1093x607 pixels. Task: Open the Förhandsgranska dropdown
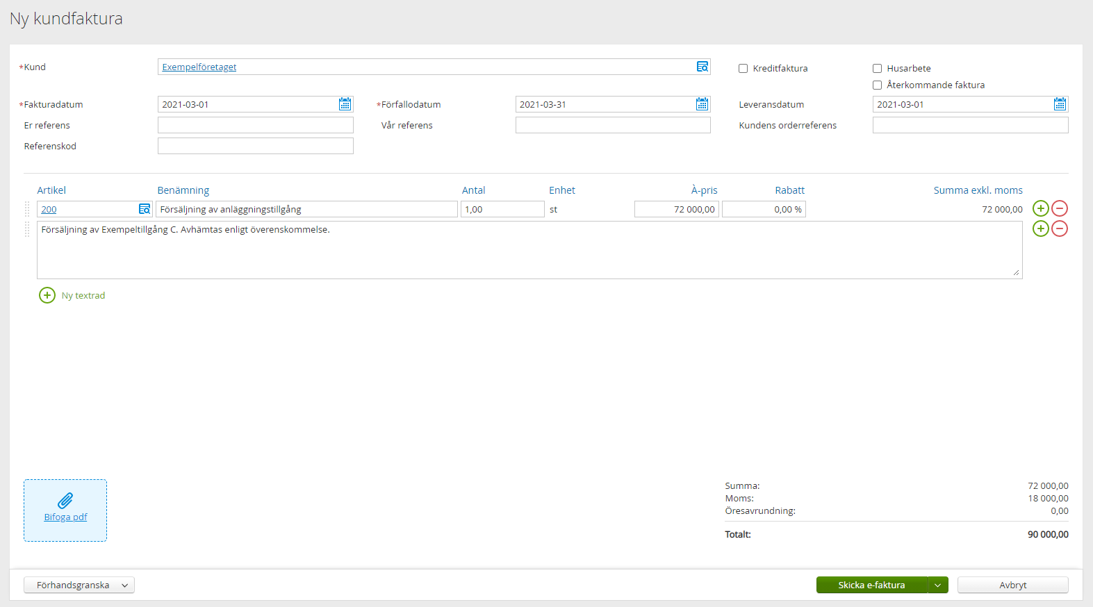(79, 585)
